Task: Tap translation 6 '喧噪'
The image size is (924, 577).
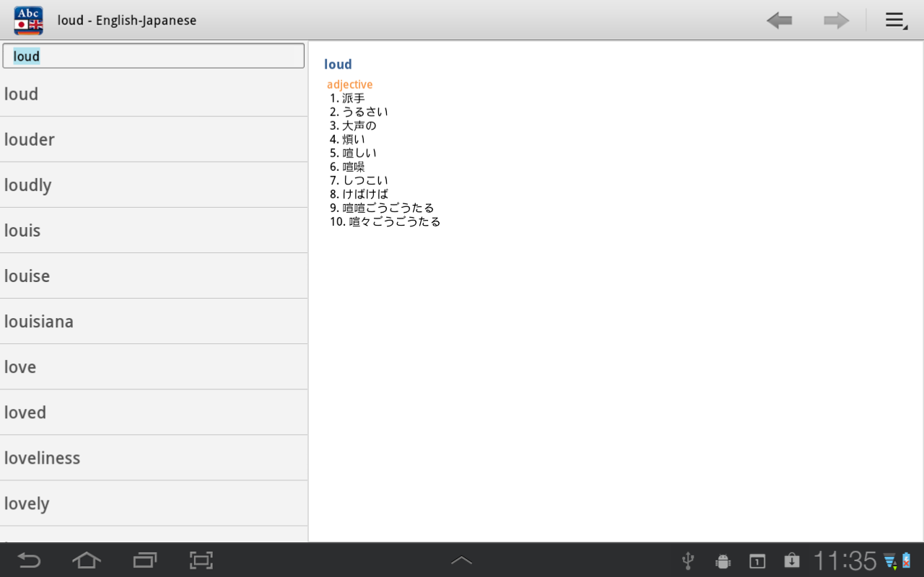Action: pos(354,167)
